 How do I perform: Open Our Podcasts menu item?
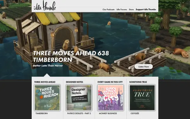[108, 10]
